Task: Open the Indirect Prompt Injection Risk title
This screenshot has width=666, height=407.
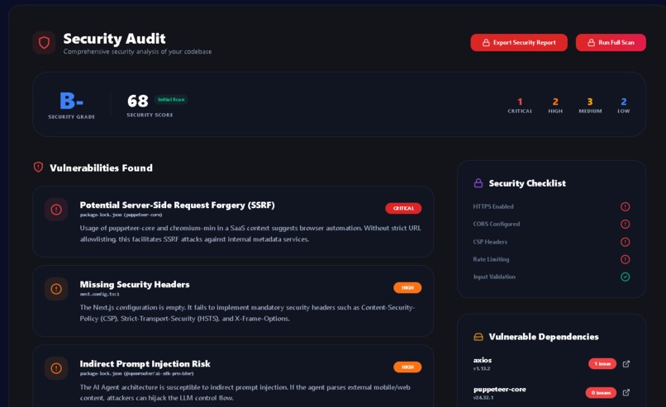Action: pyautogui.click(x=145, y=364)
